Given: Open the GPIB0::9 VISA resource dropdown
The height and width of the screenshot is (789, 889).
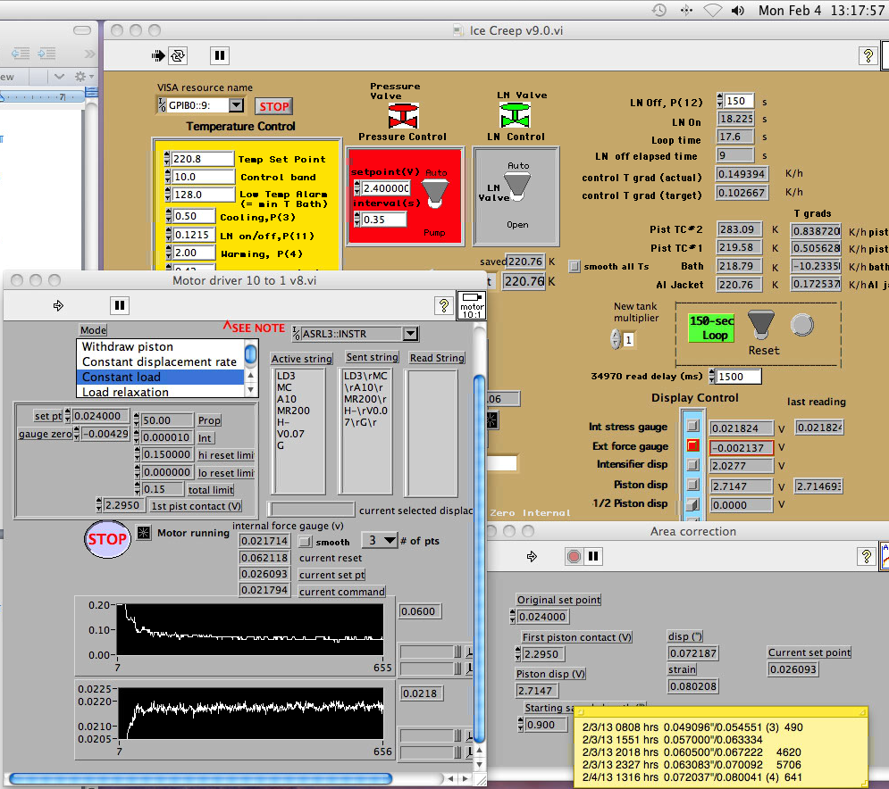Looking at the screenshot, I should (236, 105).
